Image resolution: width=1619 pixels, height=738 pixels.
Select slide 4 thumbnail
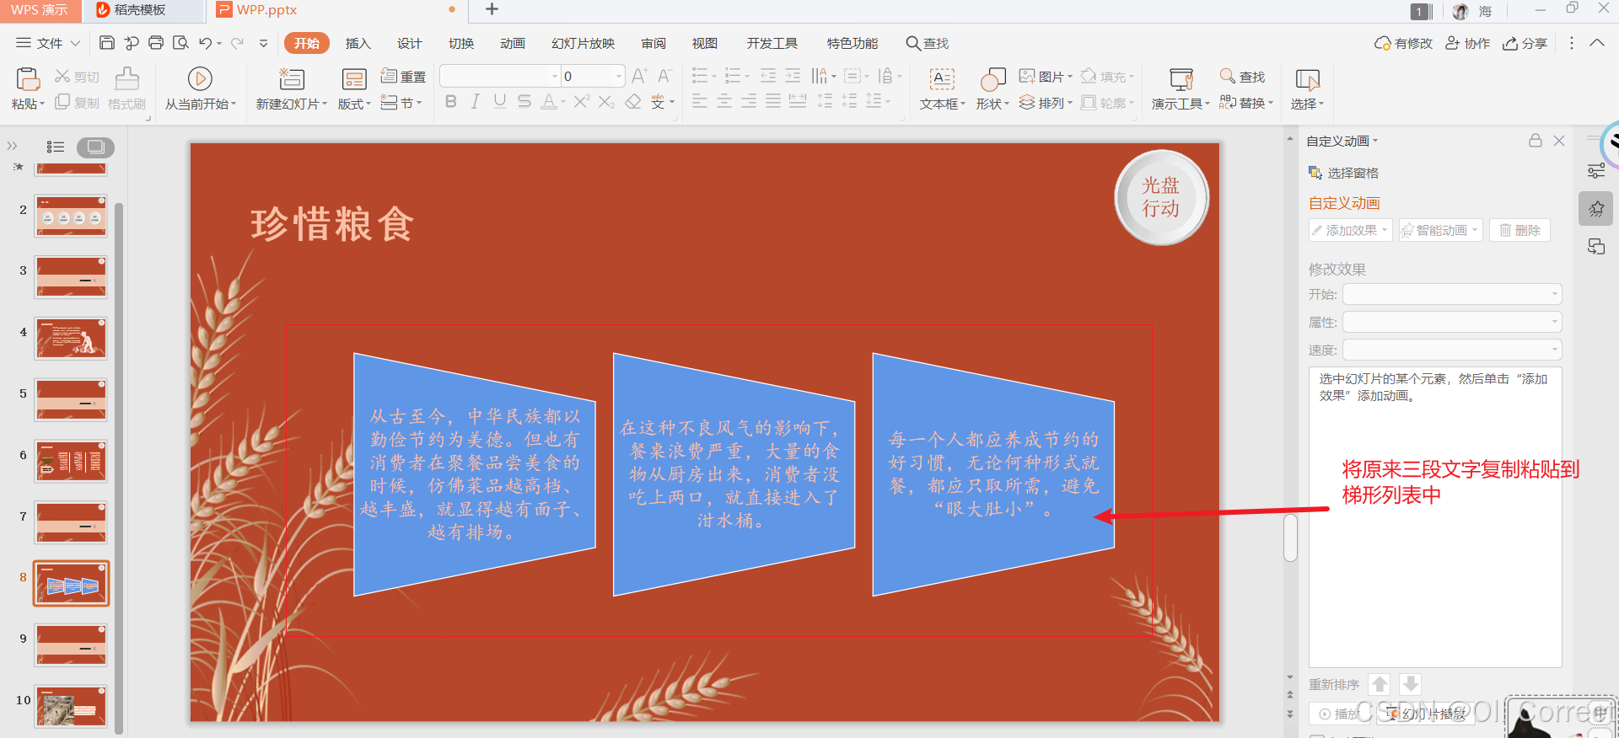71,338
